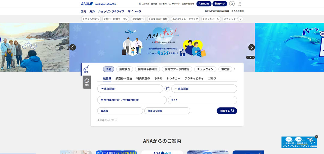Show more booking tabs with chevron

(x=234, y=69)
